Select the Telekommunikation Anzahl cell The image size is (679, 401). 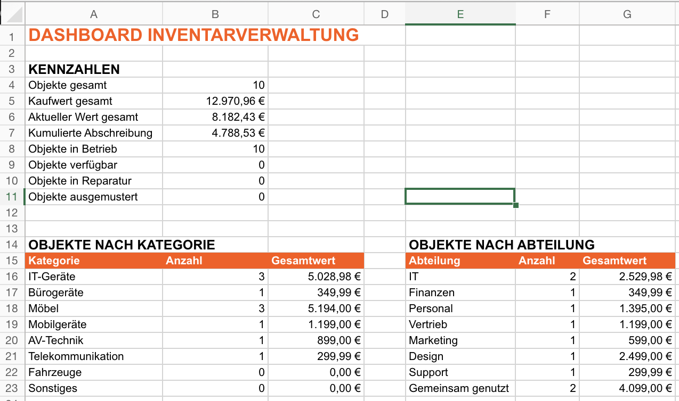pos(215,356)
